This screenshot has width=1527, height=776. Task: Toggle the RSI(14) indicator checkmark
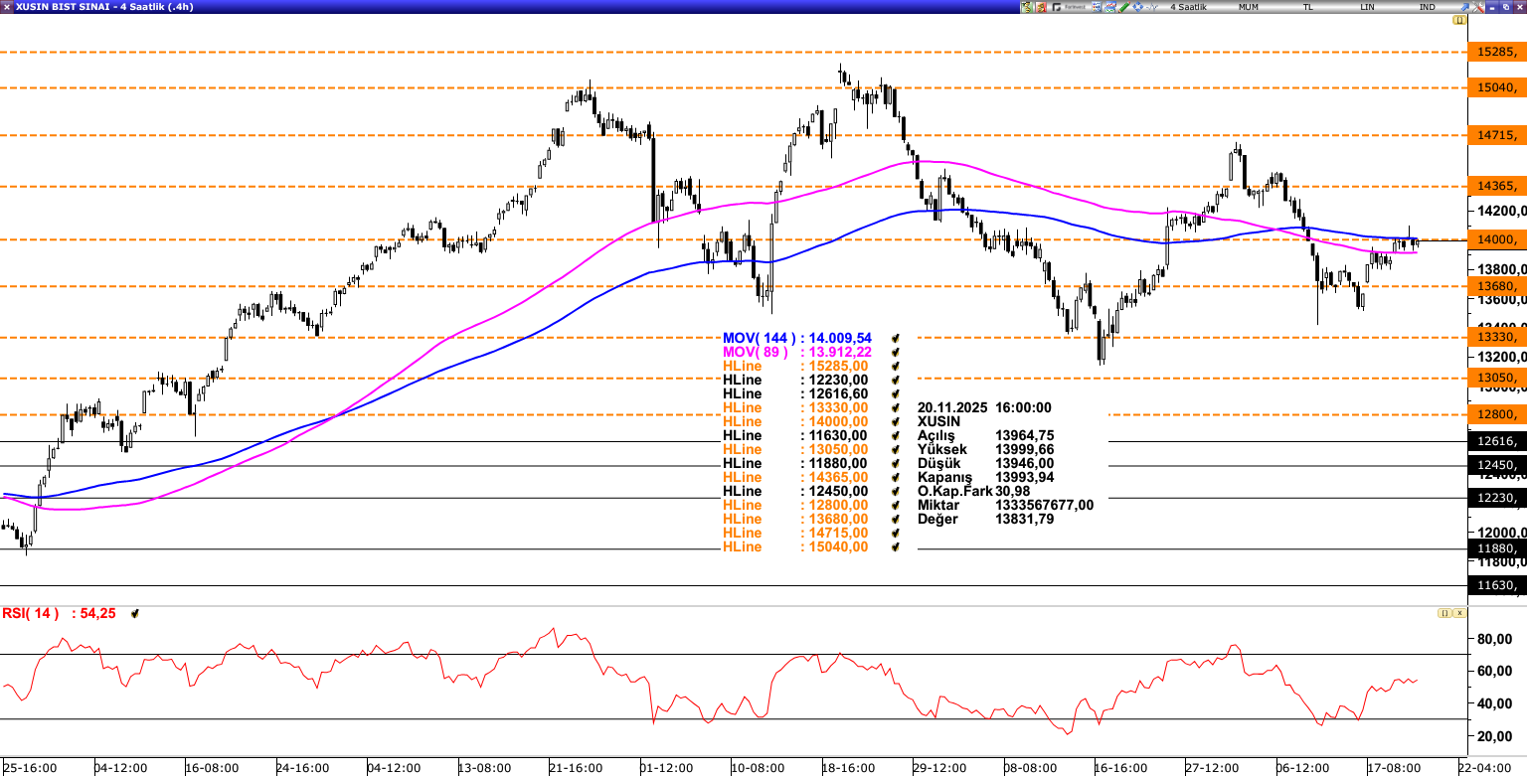(x=135, y=614)
